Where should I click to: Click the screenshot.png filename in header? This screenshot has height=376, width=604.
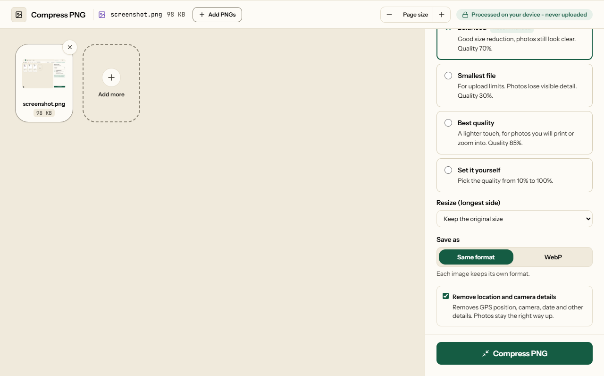(x=136, y=15)
